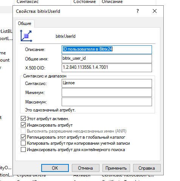Click the 'Синтаксис и диапазон' group label
This screenshot has width=180, height=181.
point(45,76)
